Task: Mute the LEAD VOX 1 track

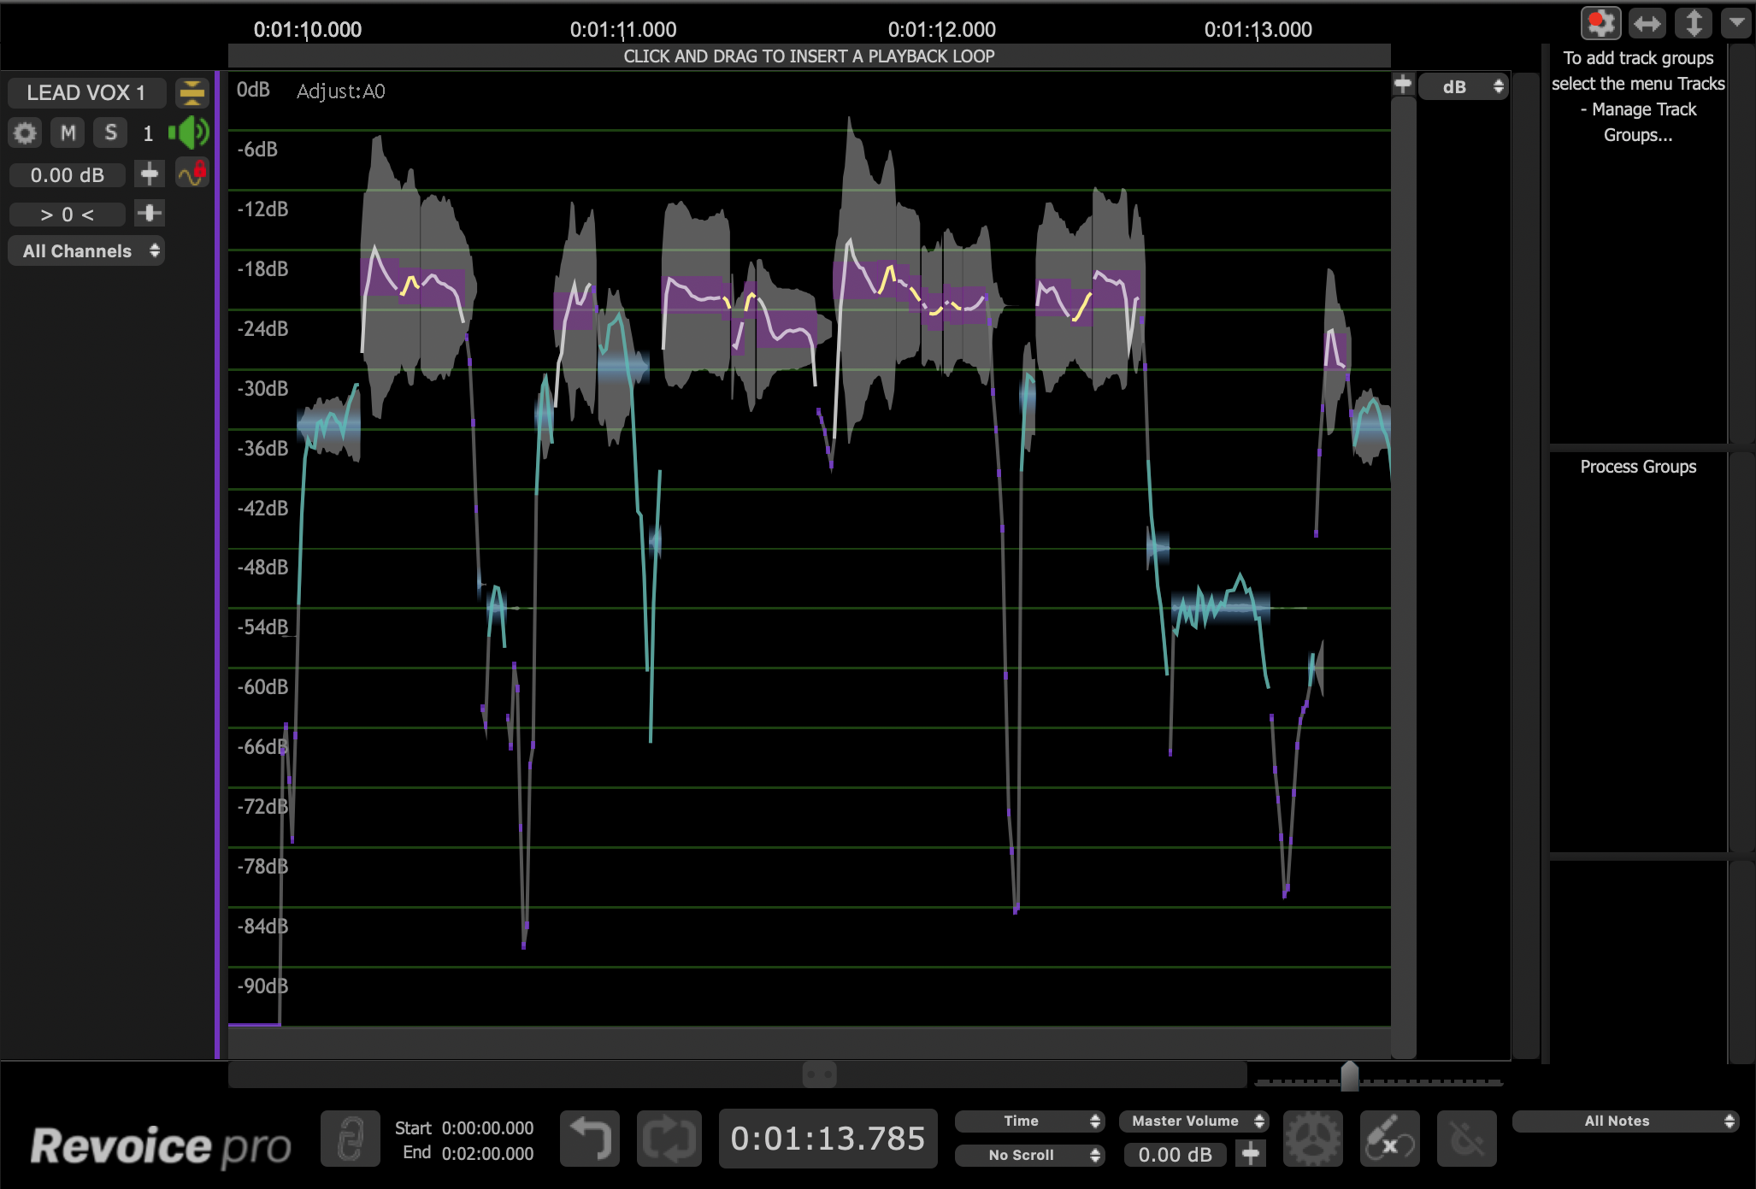Action: point(68,133)
